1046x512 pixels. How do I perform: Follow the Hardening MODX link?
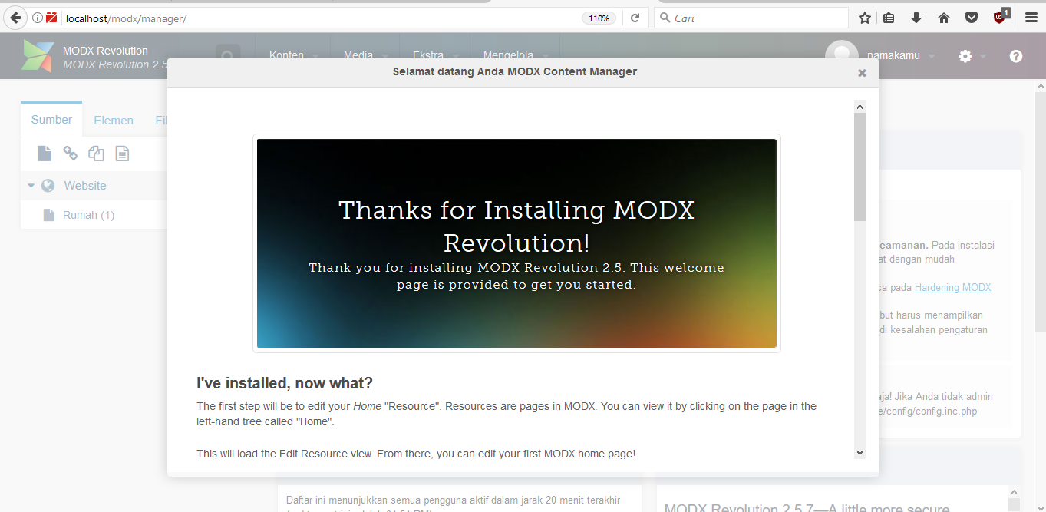[x=952, y=288]
